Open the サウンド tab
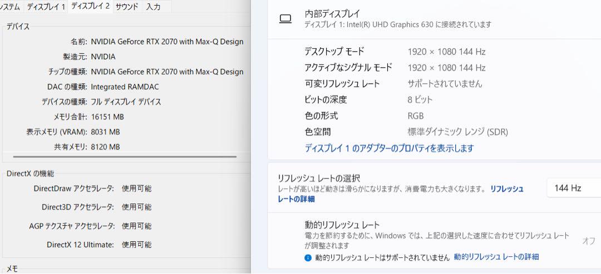Viewport: 601px width, 274px height. [x=127, y=7]
